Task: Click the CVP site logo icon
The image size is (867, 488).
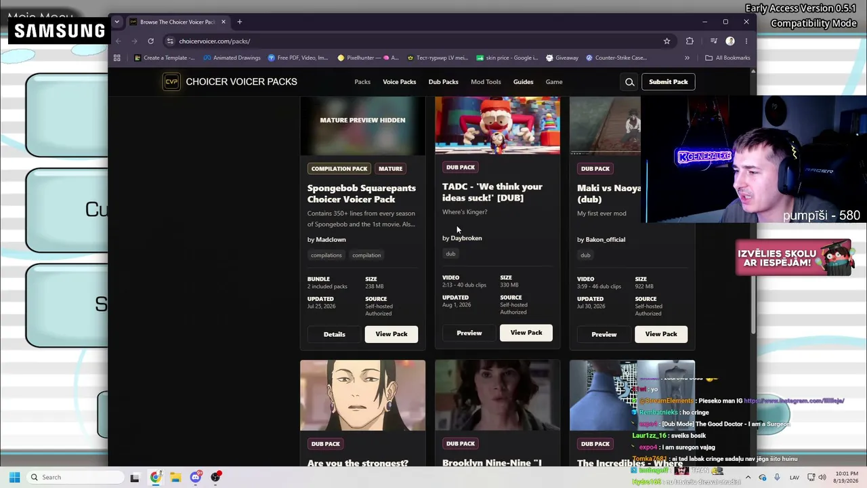Action: 171,82
